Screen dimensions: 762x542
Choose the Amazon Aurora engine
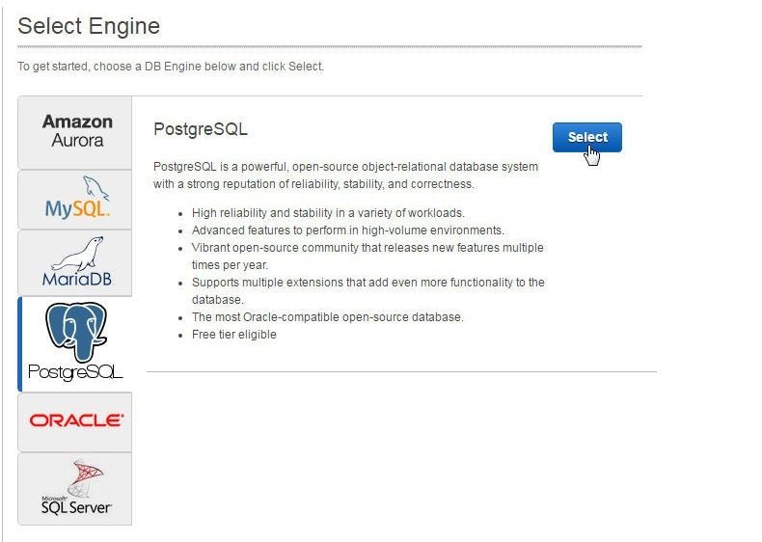tap(75, 132)
